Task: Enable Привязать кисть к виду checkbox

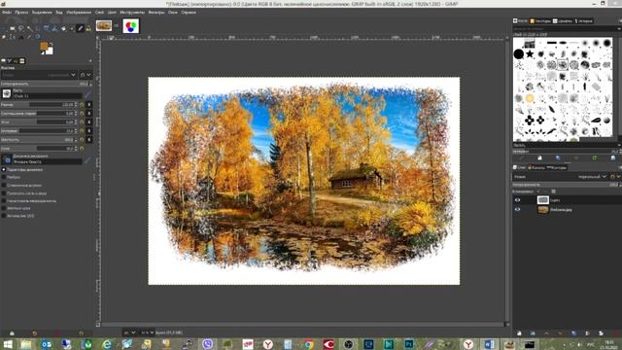Action: (4, 193)
